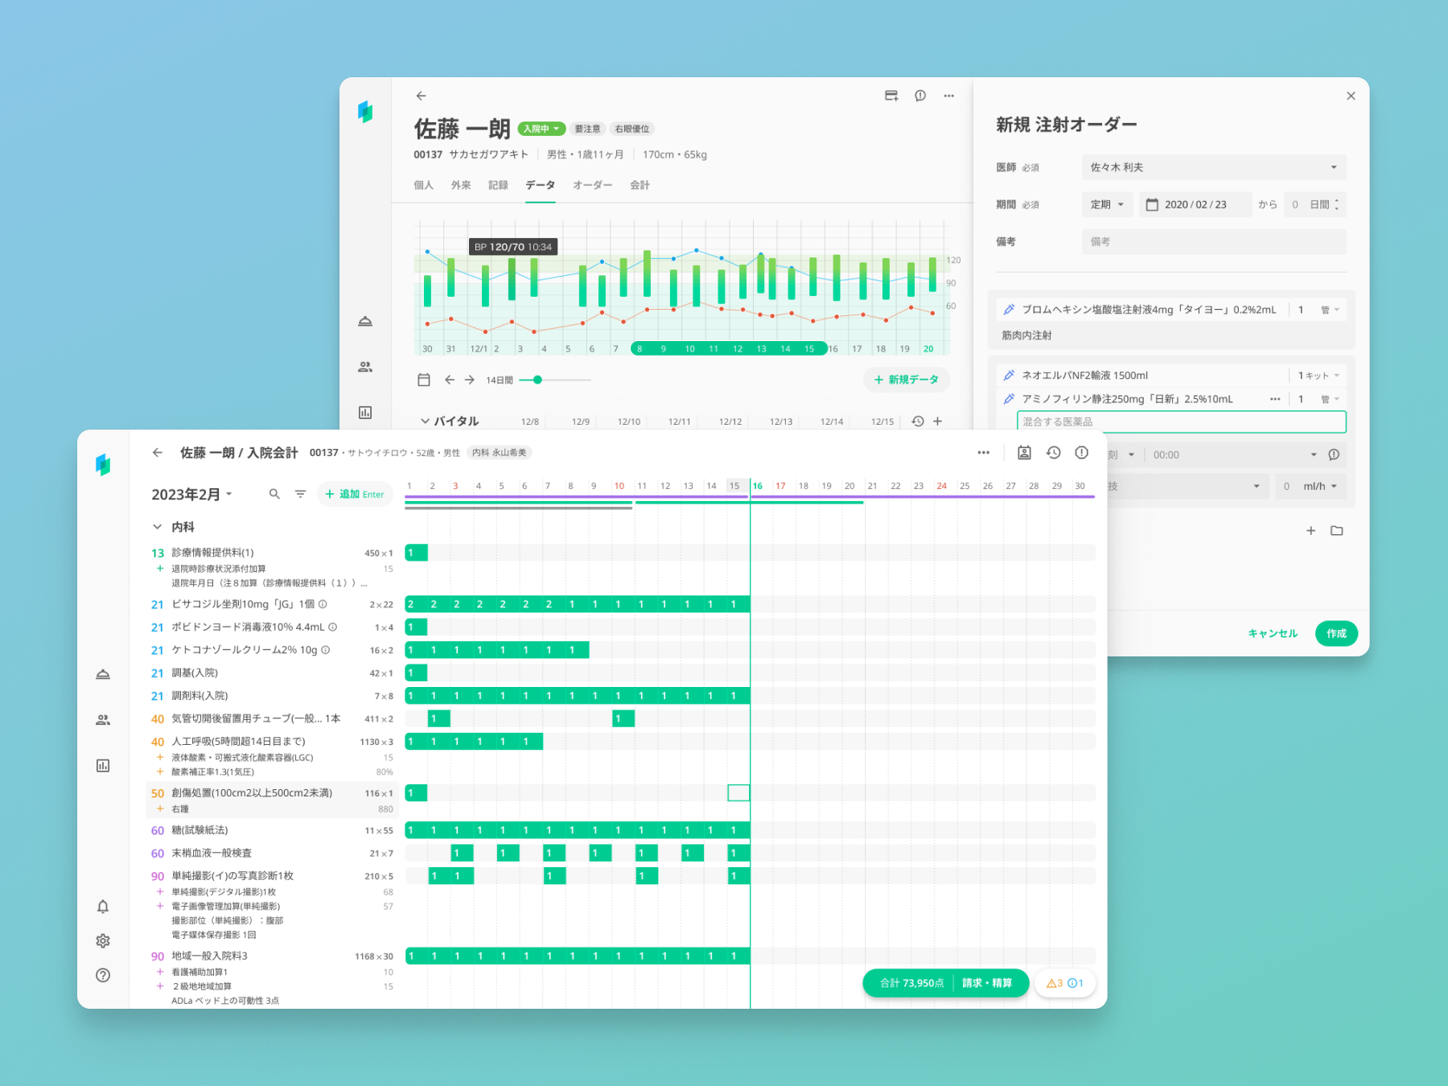This screenshot has width=1448, height=1086.
Task: Click the 作成 button
Action: click(1336, 633)
